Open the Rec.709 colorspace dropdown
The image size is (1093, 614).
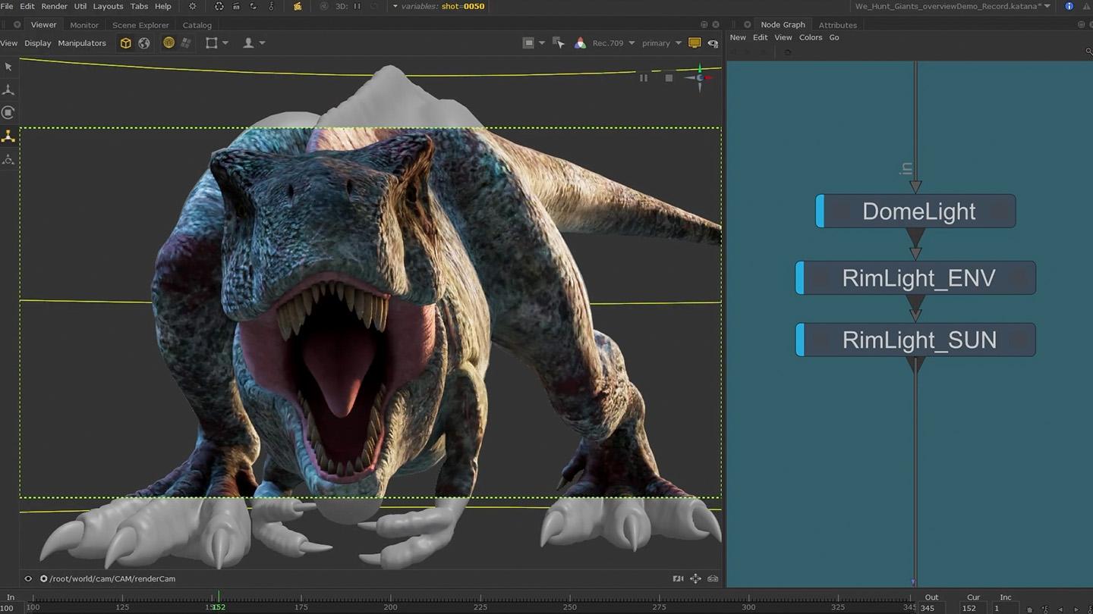click(x=612, y=42)
